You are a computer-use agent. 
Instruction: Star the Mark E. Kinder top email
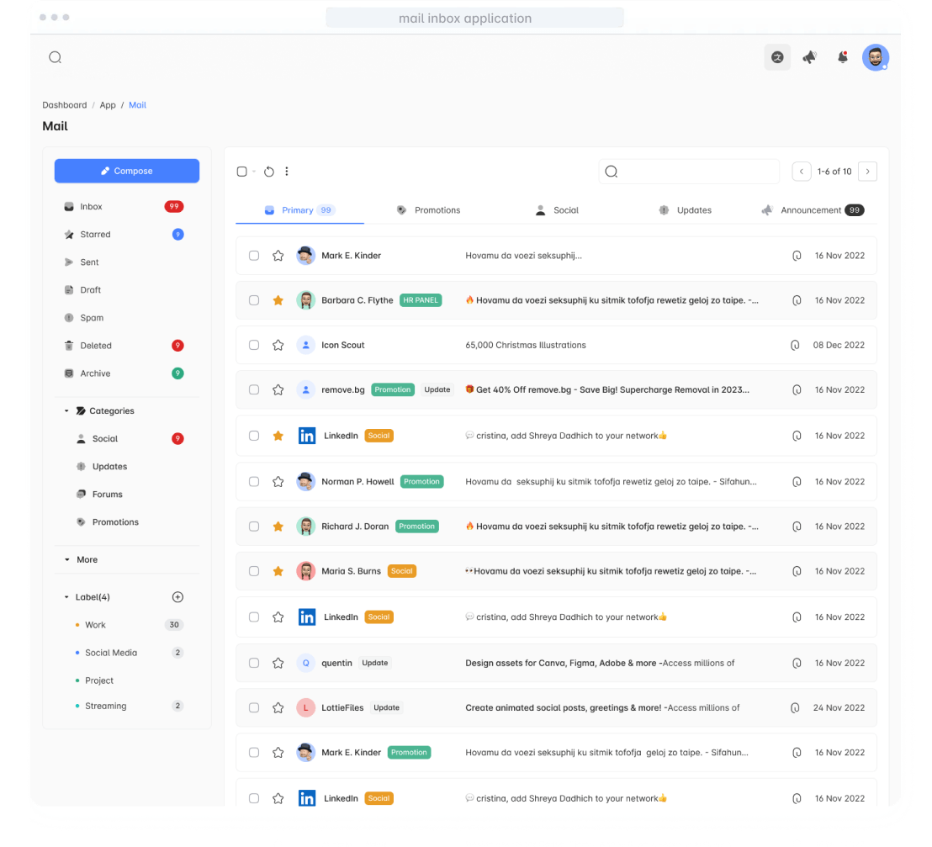[x=278, y=256]
